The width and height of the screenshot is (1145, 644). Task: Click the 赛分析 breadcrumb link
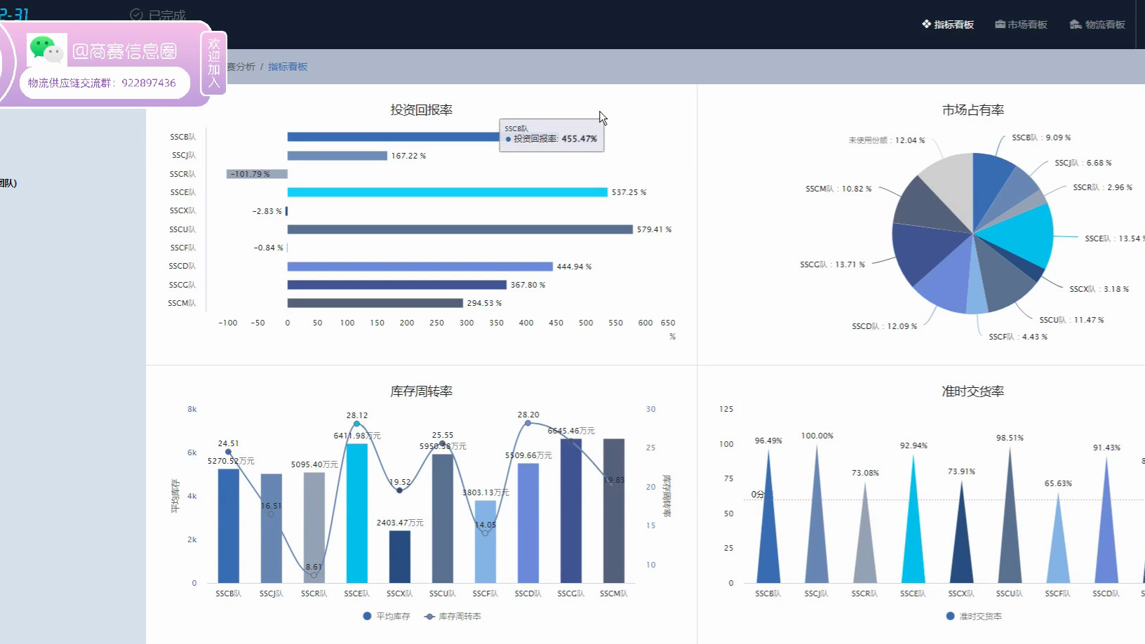click(241, 67)
